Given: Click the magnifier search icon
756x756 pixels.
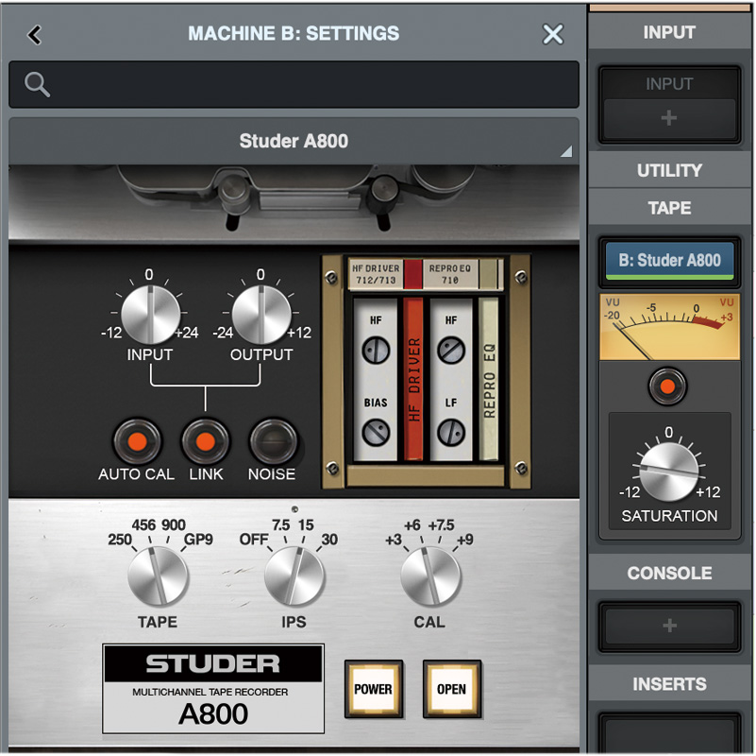Looking at the screenshot, I should coord(37,84).
